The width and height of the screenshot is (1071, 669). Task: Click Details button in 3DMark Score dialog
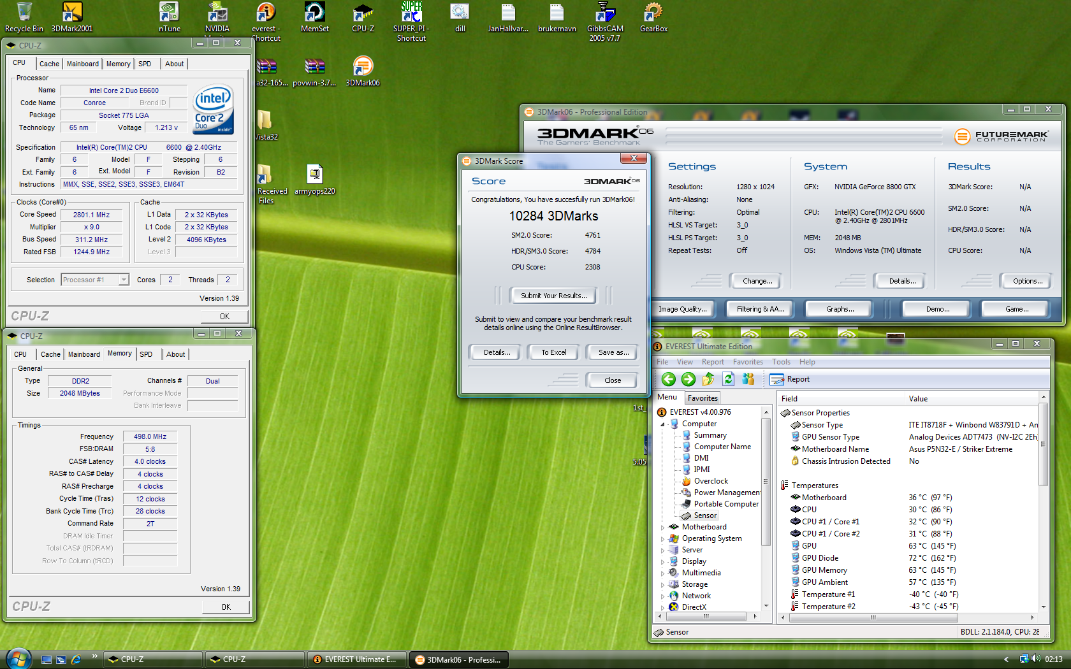[x=497, y=352]
